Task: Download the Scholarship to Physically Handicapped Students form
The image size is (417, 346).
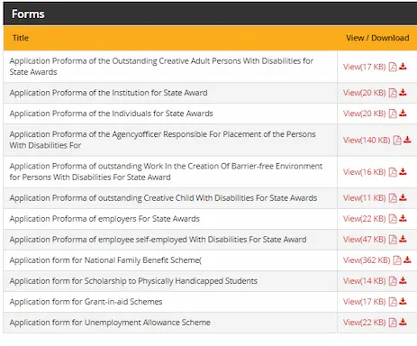Action: click(403, 281)
